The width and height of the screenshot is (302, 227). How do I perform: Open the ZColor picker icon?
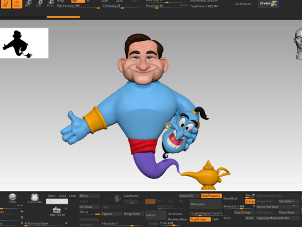pyautogui.click(x=268, y=3)
